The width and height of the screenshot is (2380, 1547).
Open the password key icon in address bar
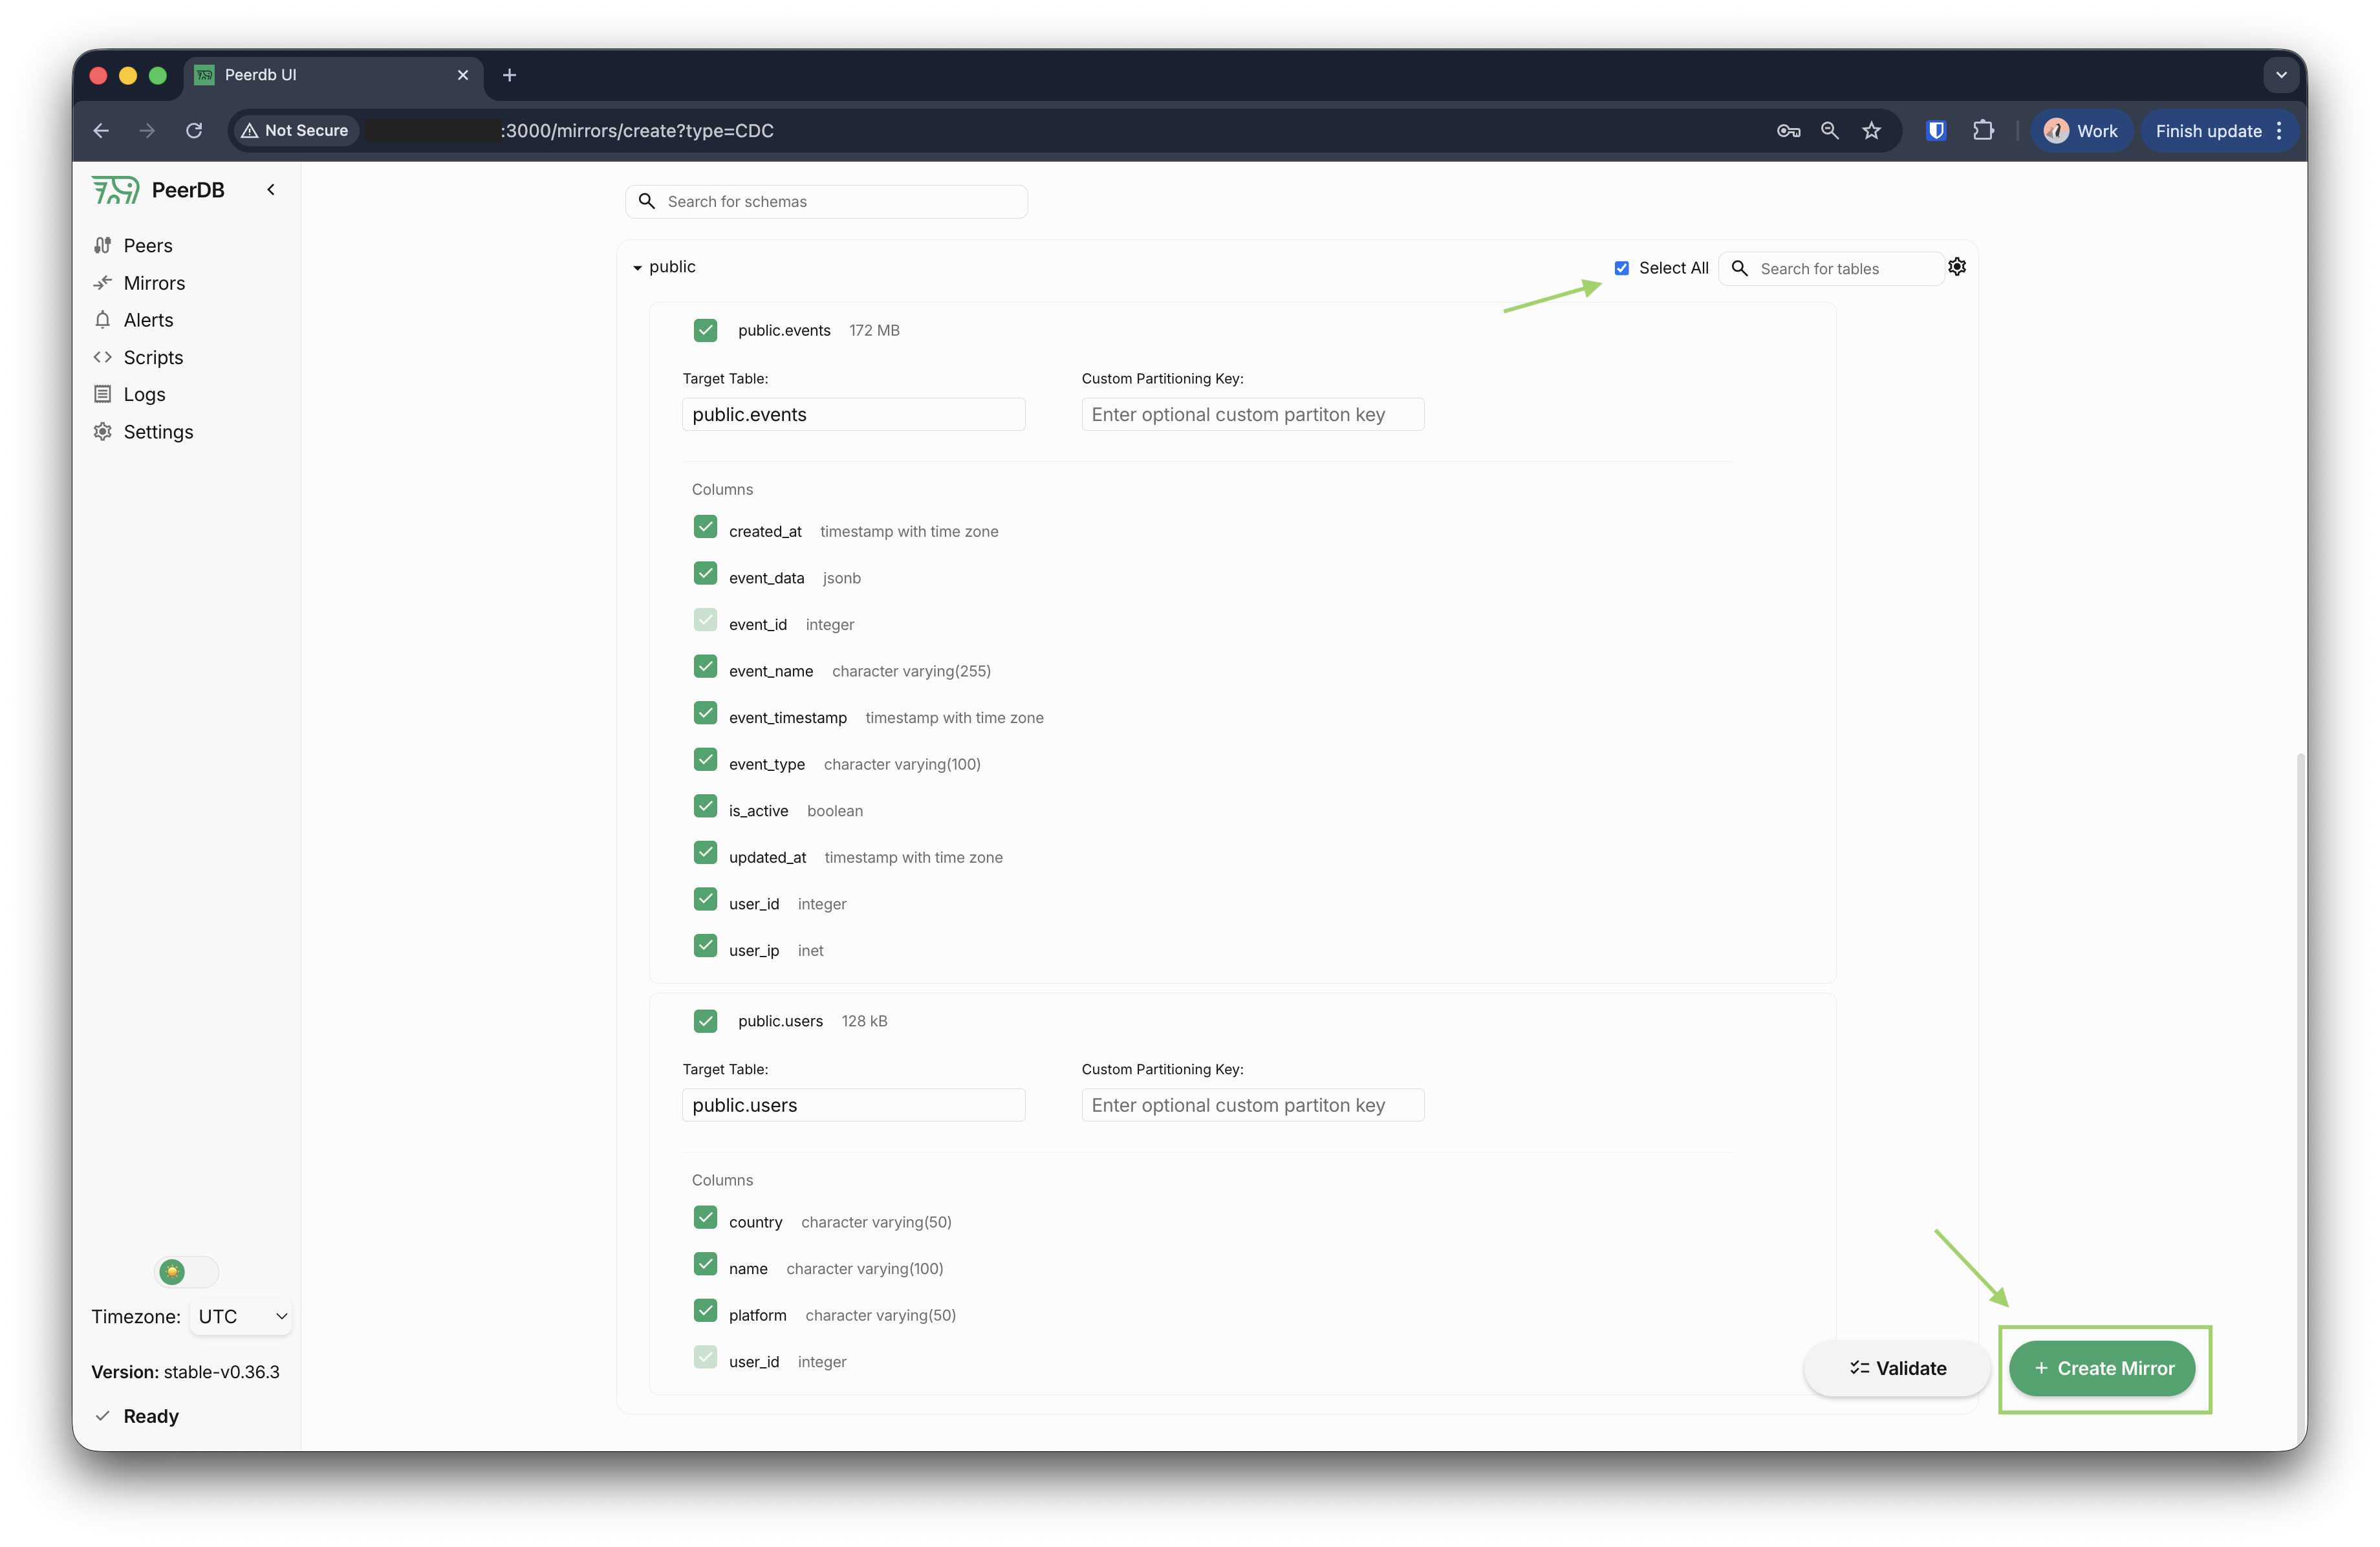click(1788, 131)
